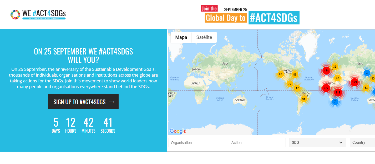Open the red 179 map cluster marker
375x164 pixels.
tap(354, 82)
